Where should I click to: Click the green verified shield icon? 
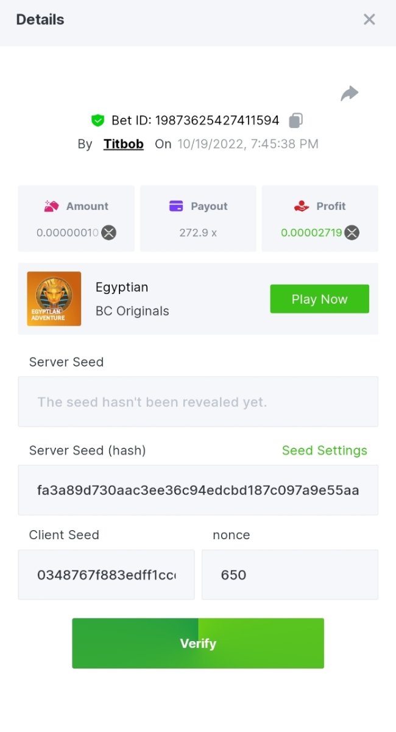coord(97,120)
